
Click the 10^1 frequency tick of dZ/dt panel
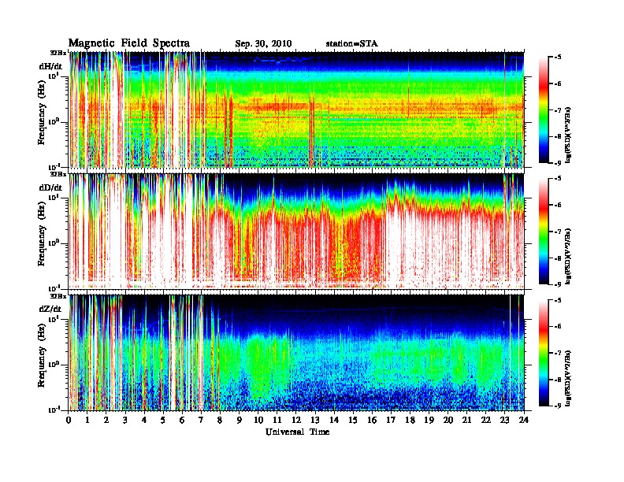(54, 318)
